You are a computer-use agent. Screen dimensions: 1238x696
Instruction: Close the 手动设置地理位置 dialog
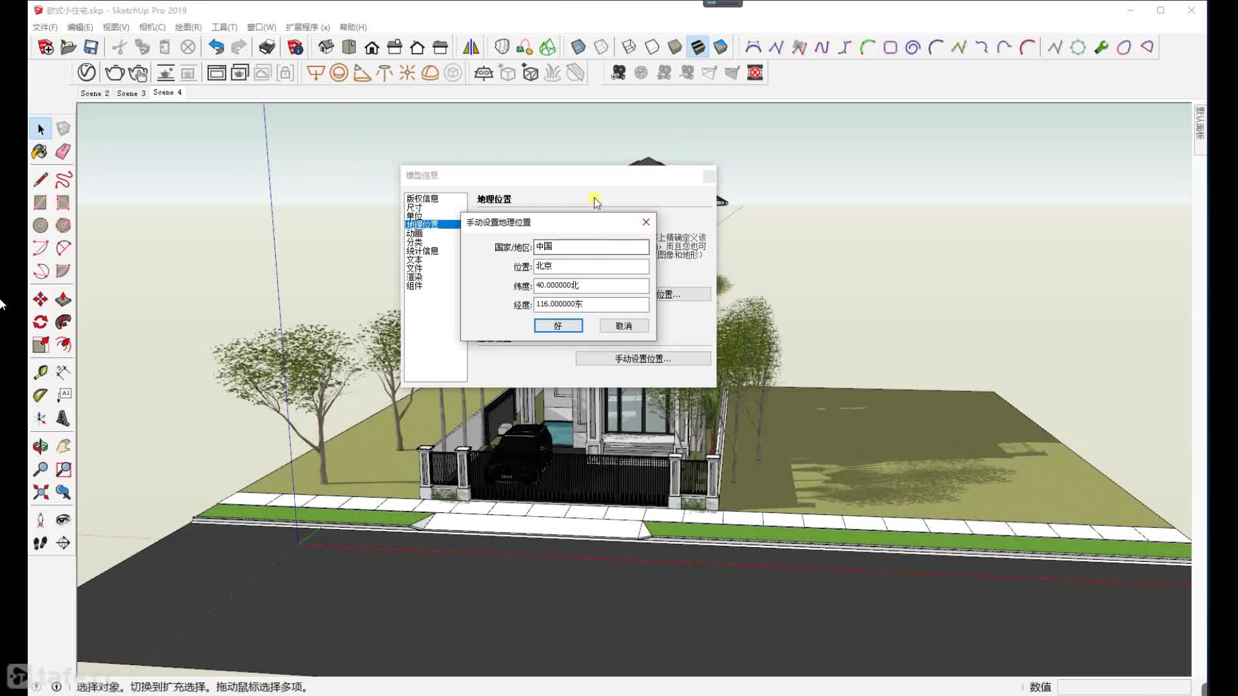point(645,222)
